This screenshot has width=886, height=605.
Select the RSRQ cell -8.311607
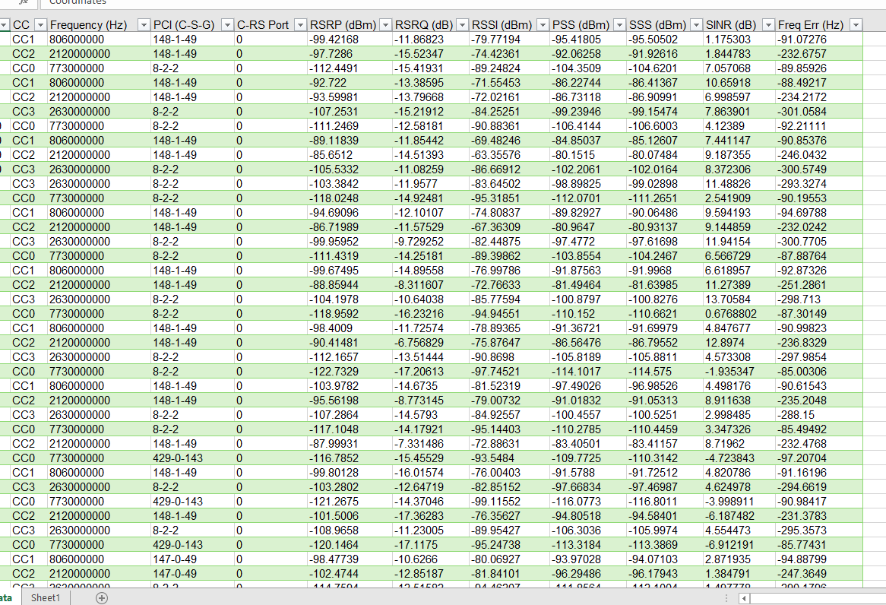tap(431, 284)
